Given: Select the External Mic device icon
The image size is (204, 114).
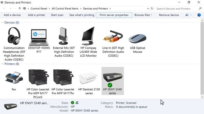Looking at the screenshot, I should pyautogui.click(x=63, y=36).
